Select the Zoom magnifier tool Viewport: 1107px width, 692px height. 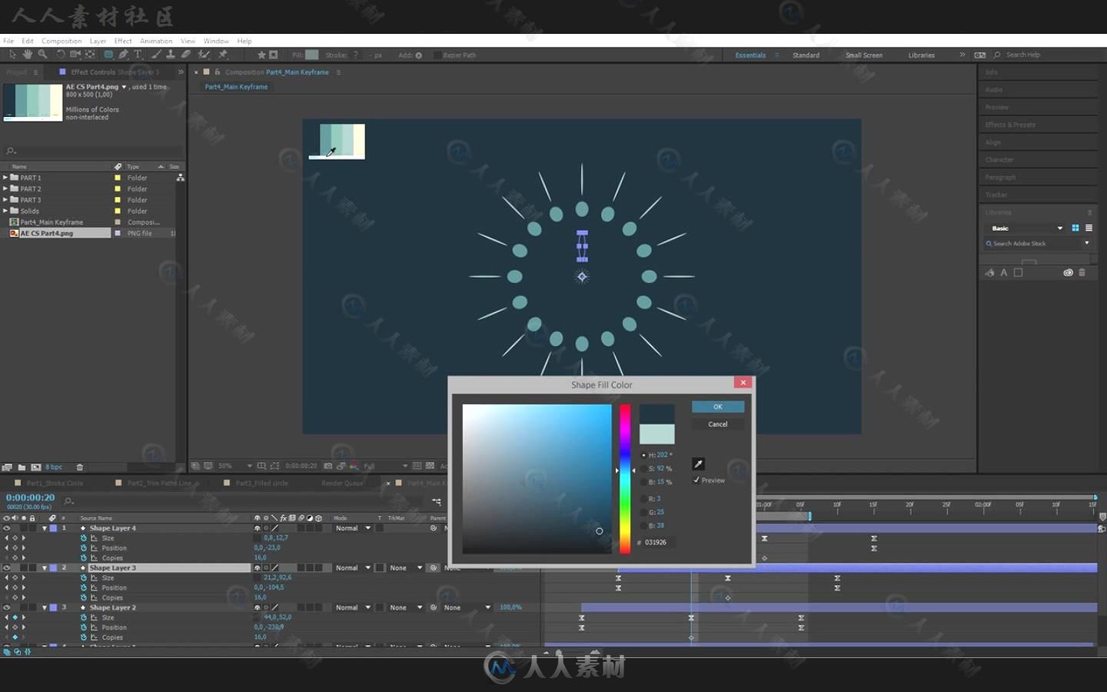tap(42, 55)
